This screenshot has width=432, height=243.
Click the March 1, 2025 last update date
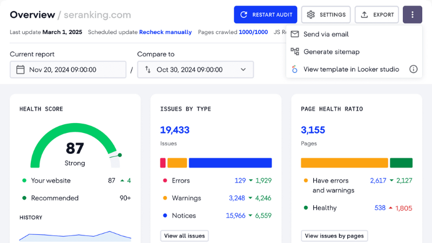point(62,32)
